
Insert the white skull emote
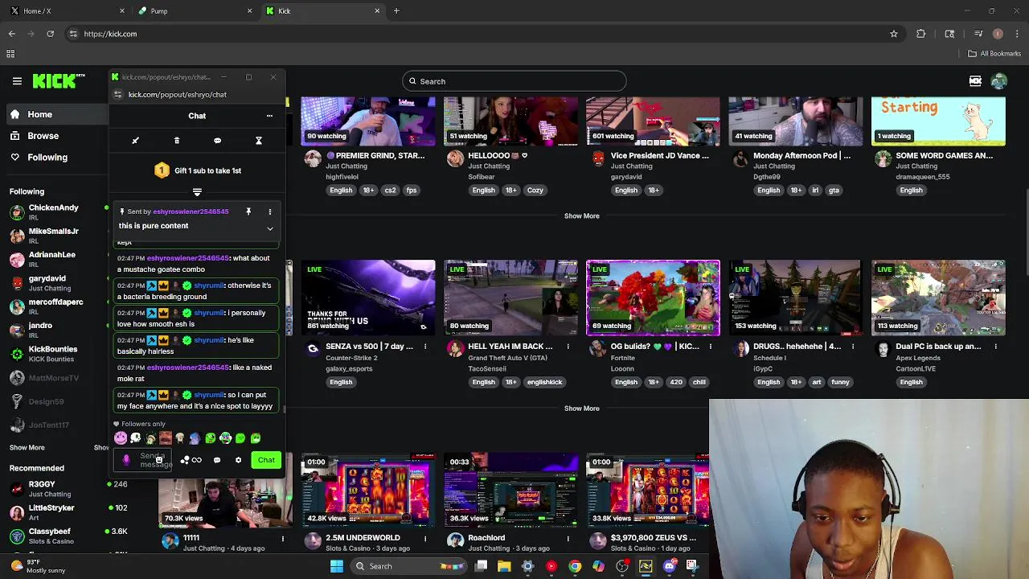(135, 438)
